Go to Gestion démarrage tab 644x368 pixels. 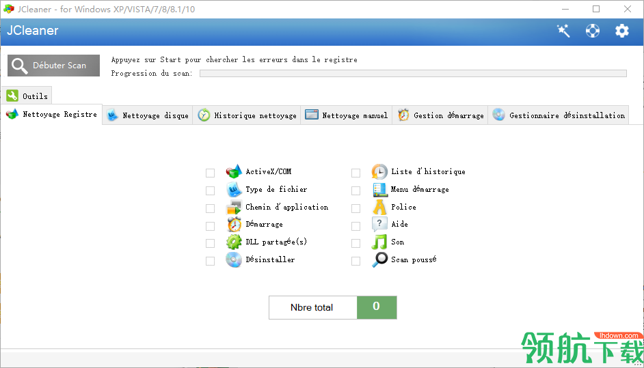tap(440, 115)
